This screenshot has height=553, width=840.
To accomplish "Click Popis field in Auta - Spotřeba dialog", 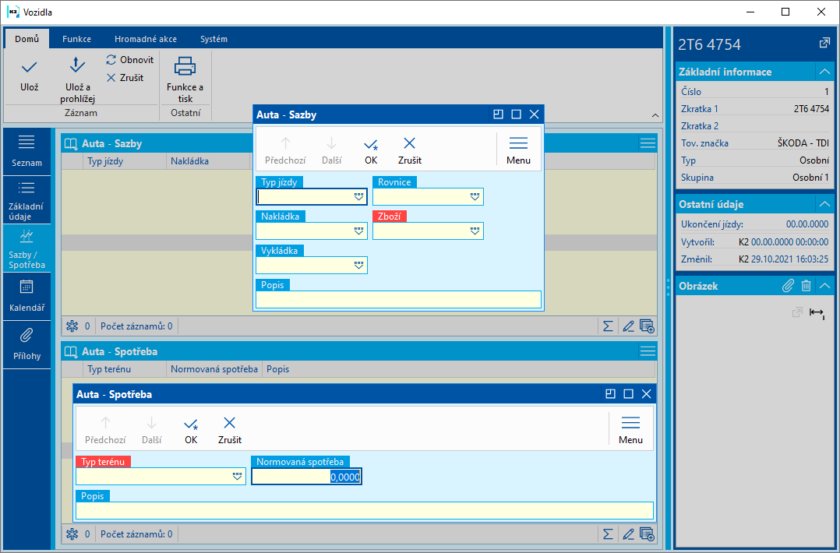I will pyautogui.click(x=365, y=510).
